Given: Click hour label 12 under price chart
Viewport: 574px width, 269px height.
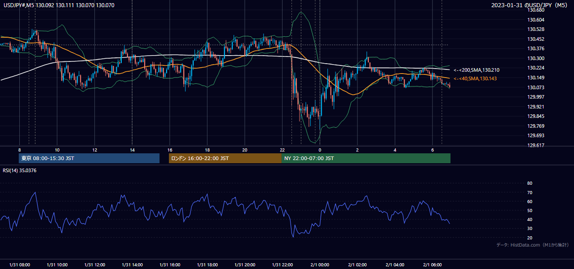Looking at the screenshot, I should coord(94,150).
